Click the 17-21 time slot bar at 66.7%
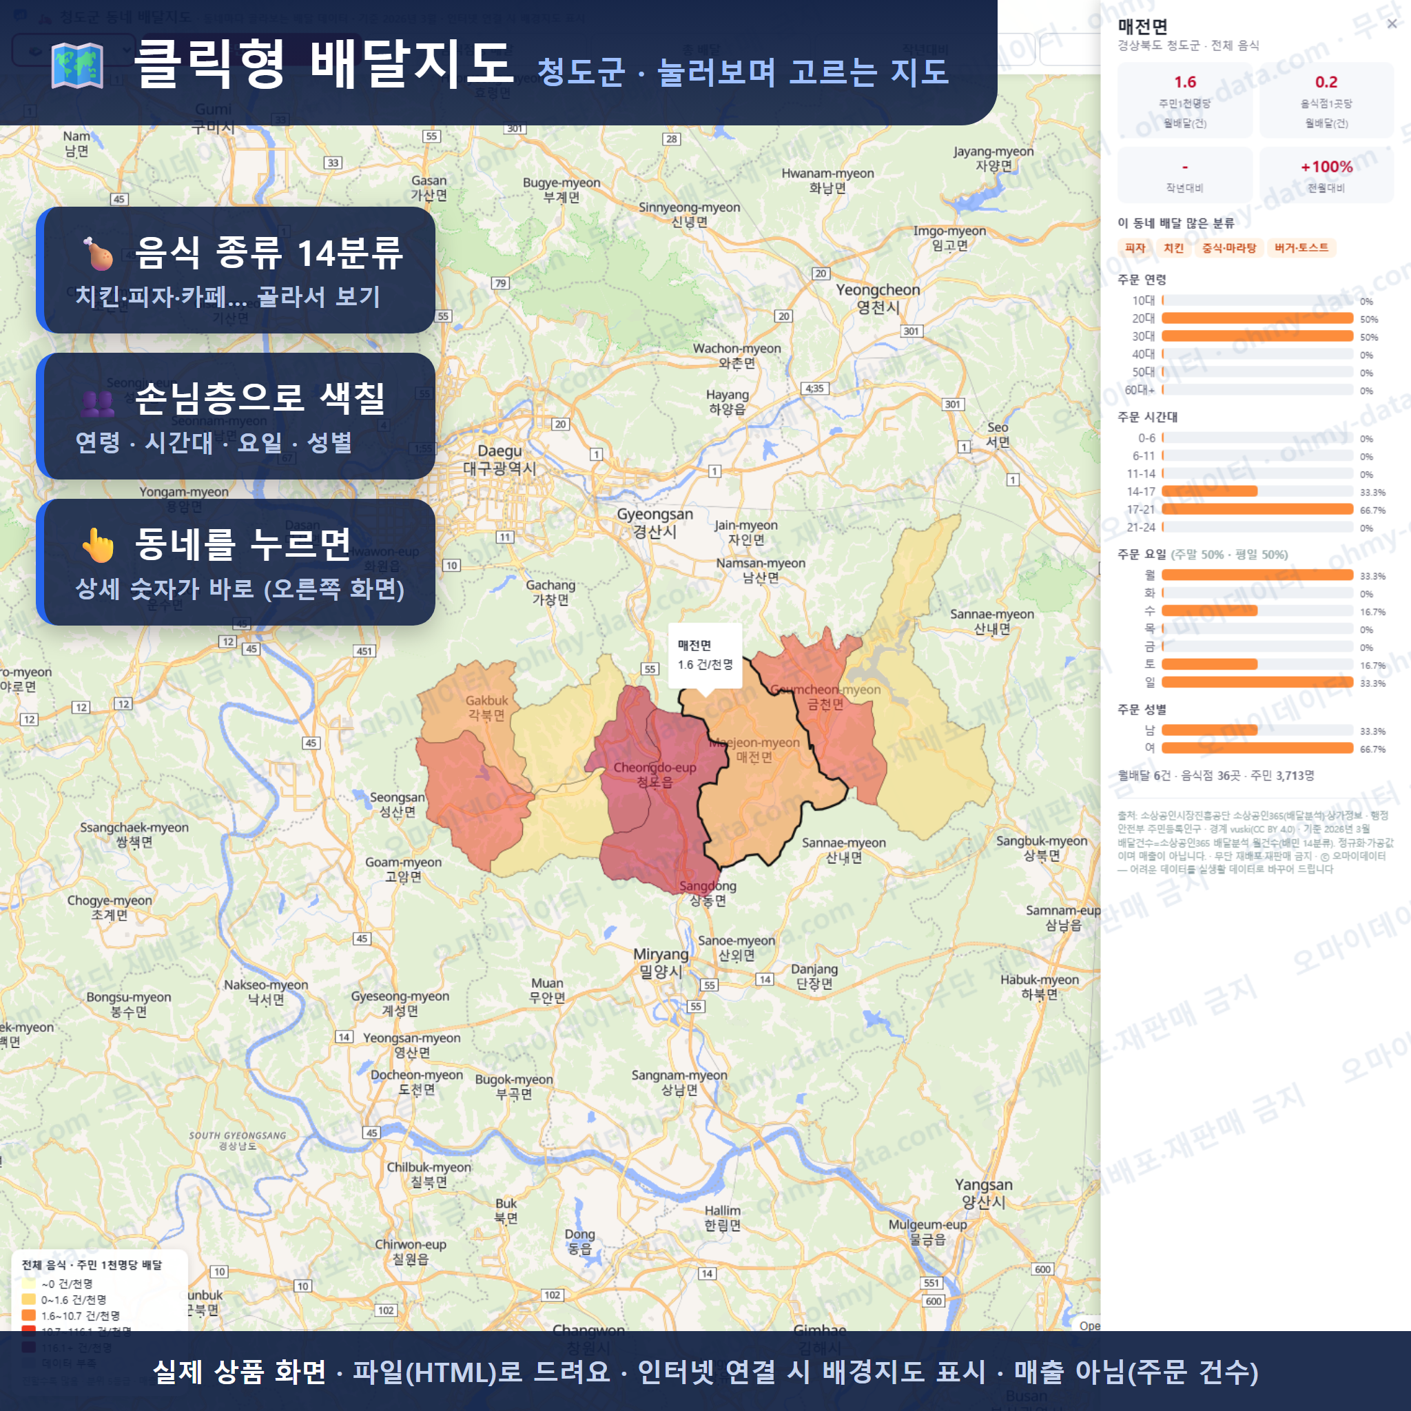 click(x=1257, y=509)
